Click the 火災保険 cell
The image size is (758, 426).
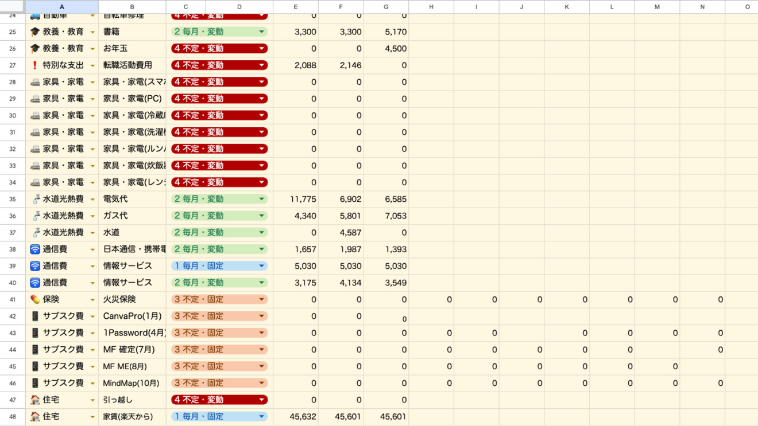coord(132,299)
